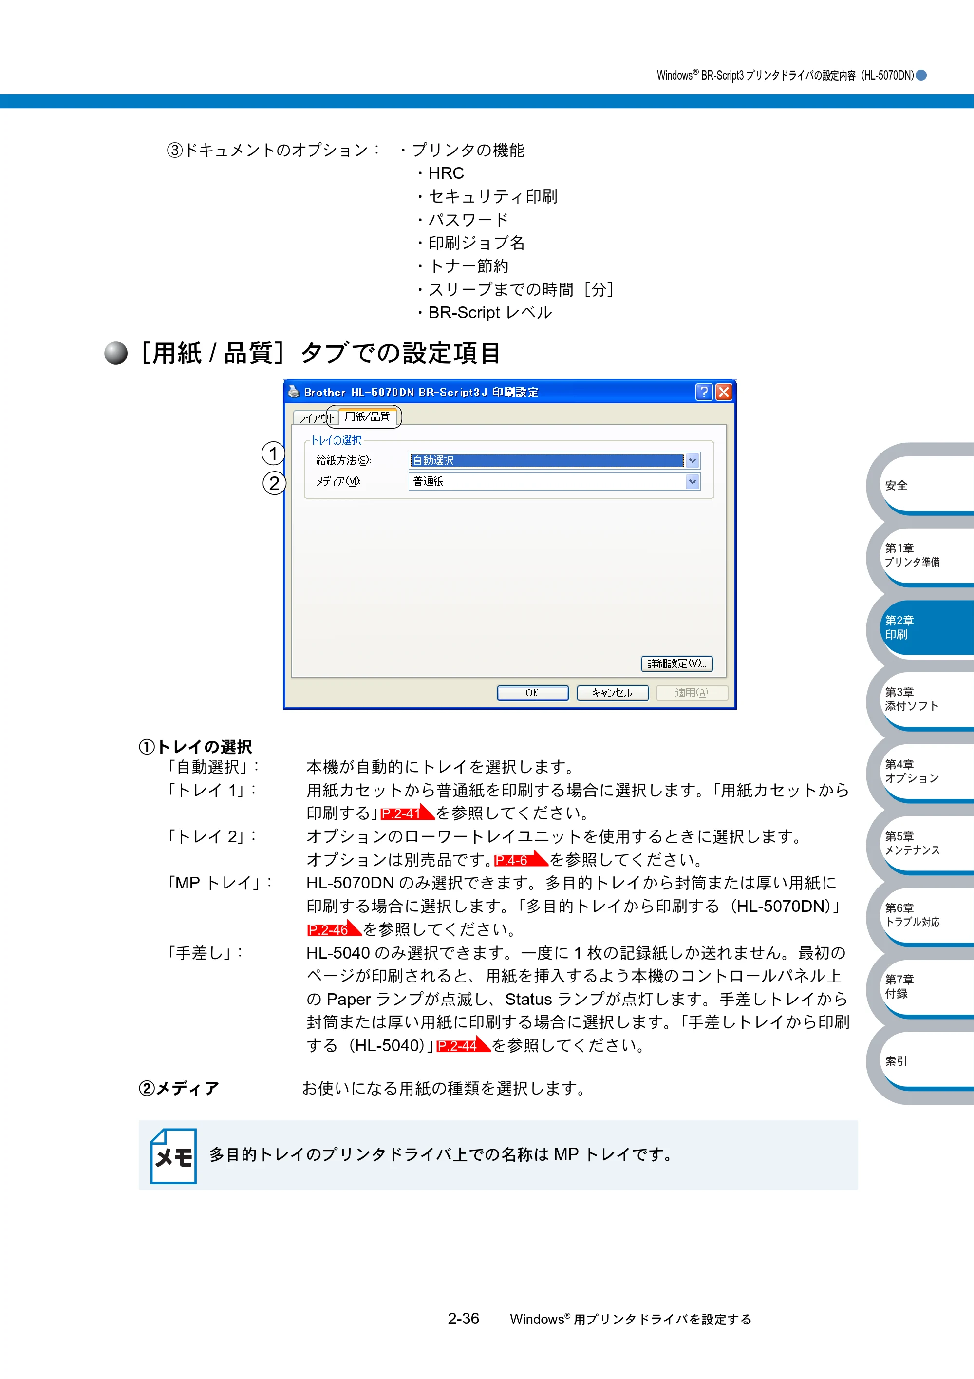
Task: Select the 用紙/品質 tab
Action: coord(368,416)
